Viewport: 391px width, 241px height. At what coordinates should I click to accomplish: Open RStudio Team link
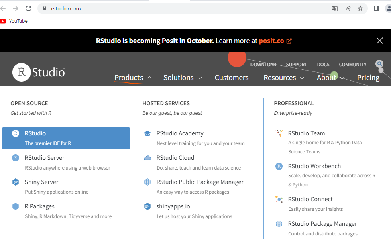(306, 133)
